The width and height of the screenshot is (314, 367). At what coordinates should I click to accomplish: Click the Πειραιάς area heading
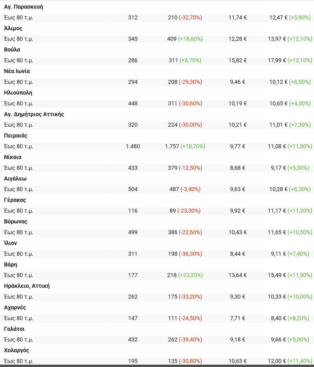point(16,136)
